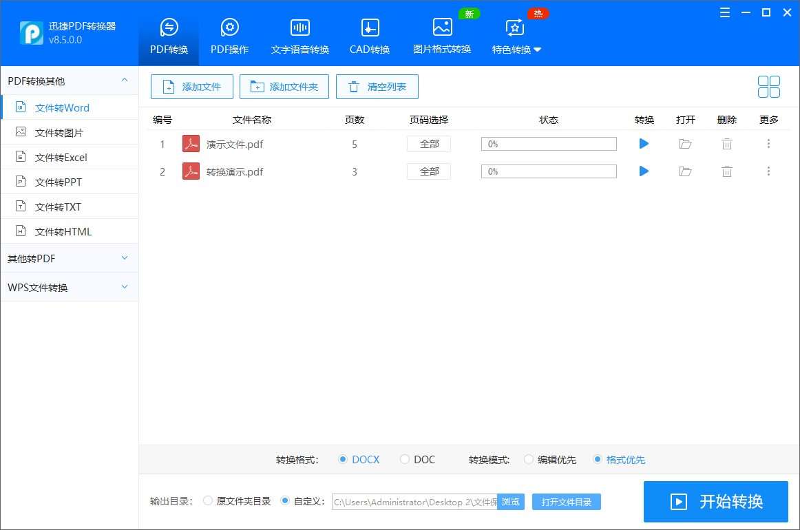Open more options for 转换演示.pdf
This screenshot has width=800, height=530.
pyautogui.click(x=768, y=171)
